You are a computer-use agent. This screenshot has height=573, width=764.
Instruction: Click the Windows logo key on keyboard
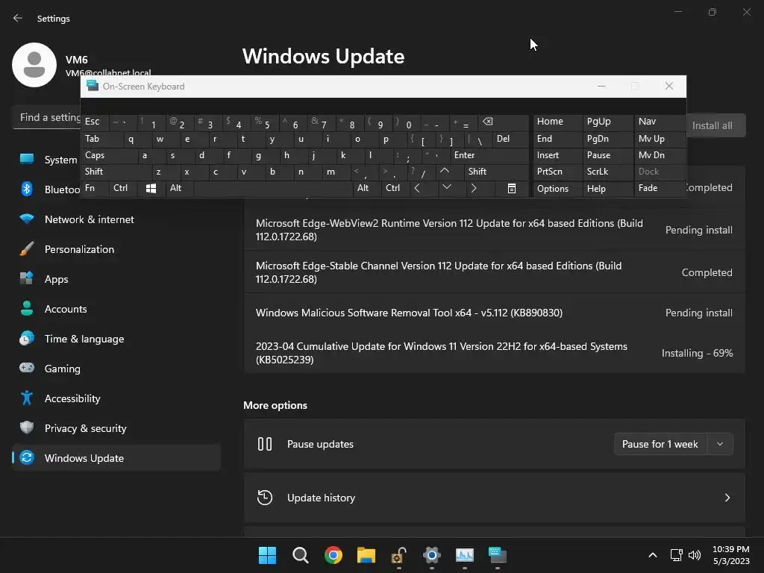pyautogui.click(x=151, y=189)
